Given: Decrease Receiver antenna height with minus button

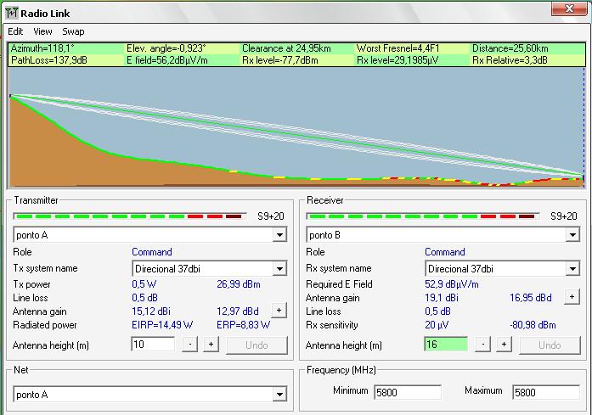Looking at the screenshot, I should coord(483,345).
